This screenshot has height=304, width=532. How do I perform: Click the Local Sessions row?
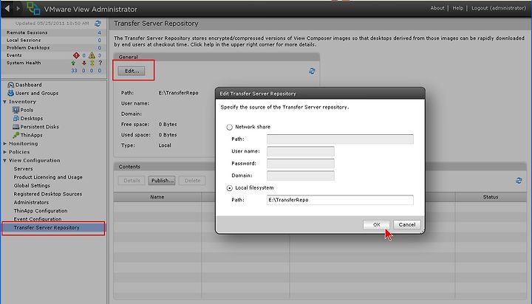coord(53,40)
